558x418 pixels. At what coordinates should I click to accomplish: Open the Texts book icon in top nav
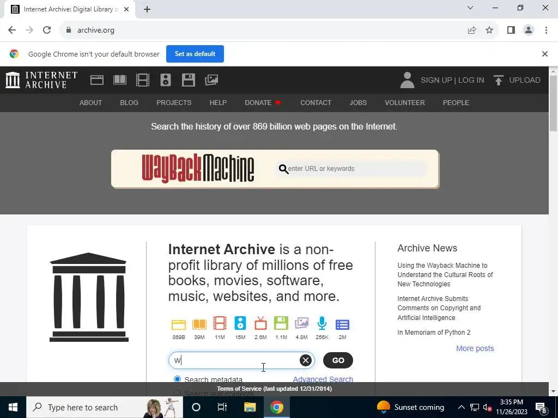click(x=120, y=80)
